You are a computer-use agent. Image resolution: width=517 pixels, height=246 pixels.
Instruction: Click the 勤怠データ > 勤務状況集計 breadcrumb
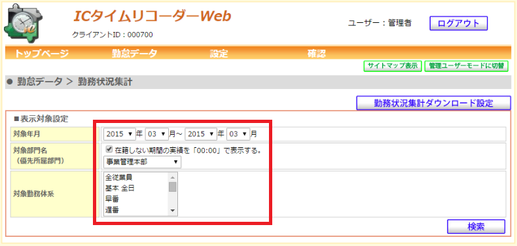click(x=74, y=82)
